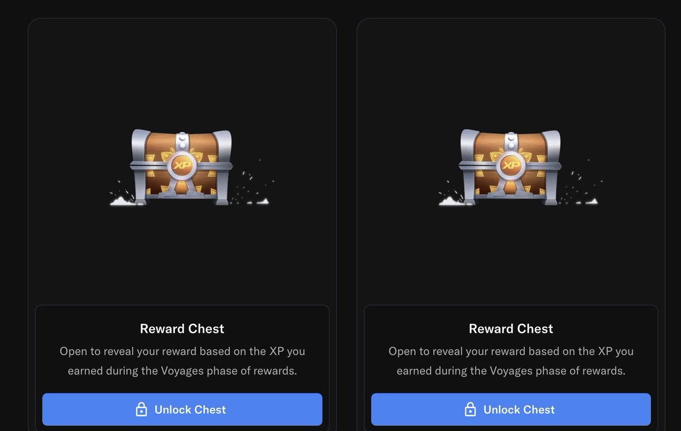Screen dimensions: 681x431
Task: Select the Reward Chest heading in the left card
Action: point(182,329)
